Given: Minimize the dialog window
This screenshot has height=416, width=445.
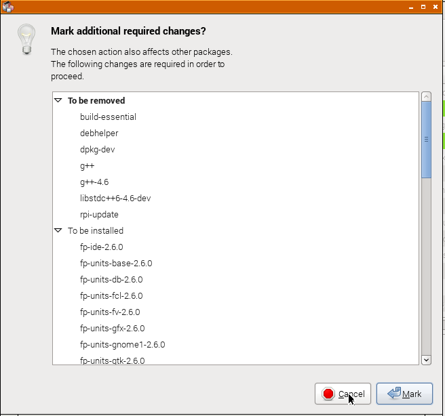Looking at the screenshot, I should (411, 7).
